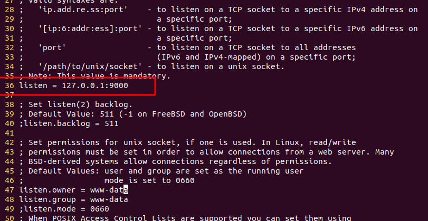Click the ;listen.backlog = 511 line
The height and width of the screenshot is (221, 428).
click(69, 123)
